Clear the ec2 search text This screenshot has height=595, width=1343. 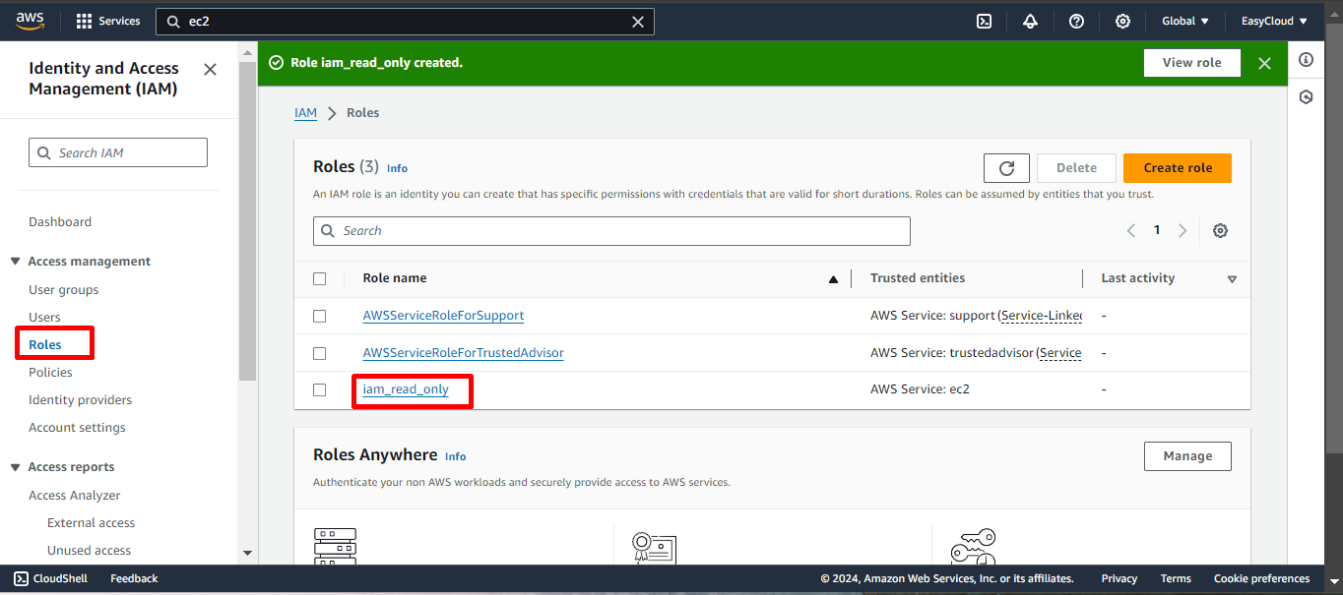pyautogui.click(x=638, y=22)
